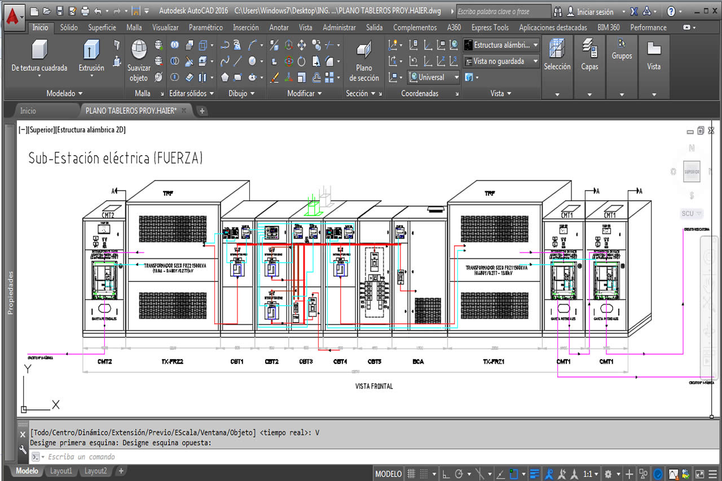The width and height of the screenshot is (722, 481).
Task: Toggle ortho mode in the status bar
Action: point(446,474)
